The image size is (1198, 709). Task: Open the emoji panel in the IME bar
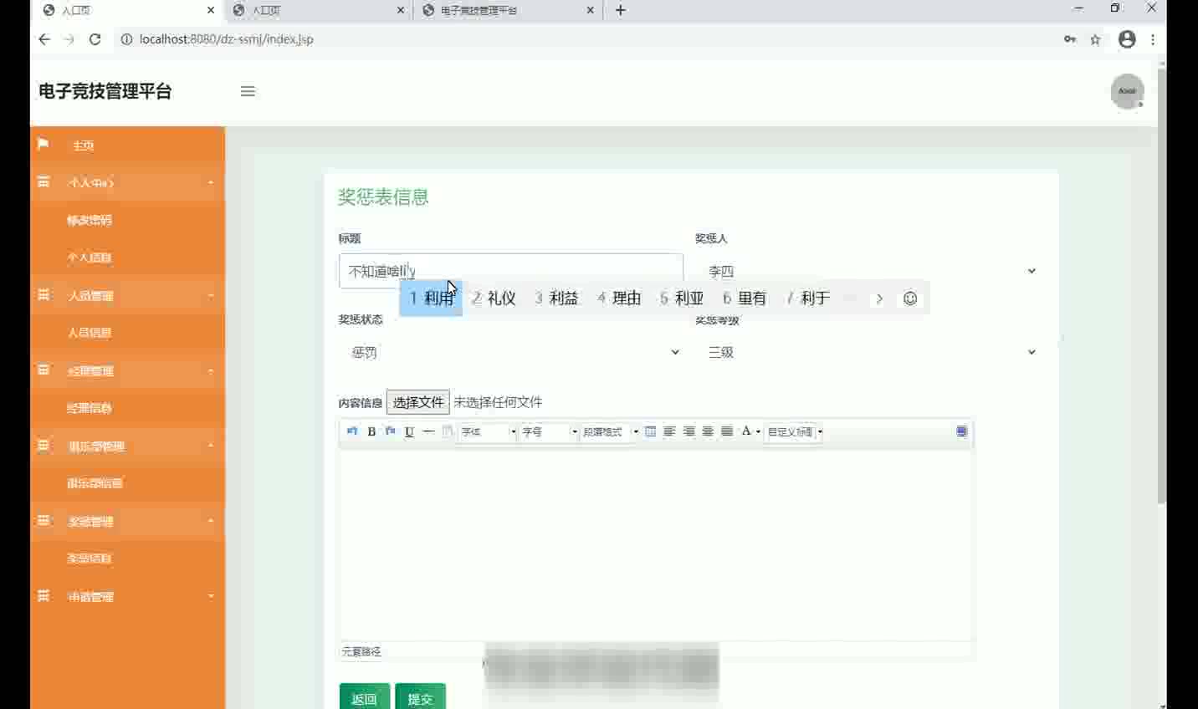point(910,298)
